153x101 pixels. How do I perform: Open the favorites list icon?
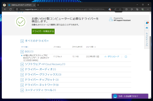pos(132,9)
